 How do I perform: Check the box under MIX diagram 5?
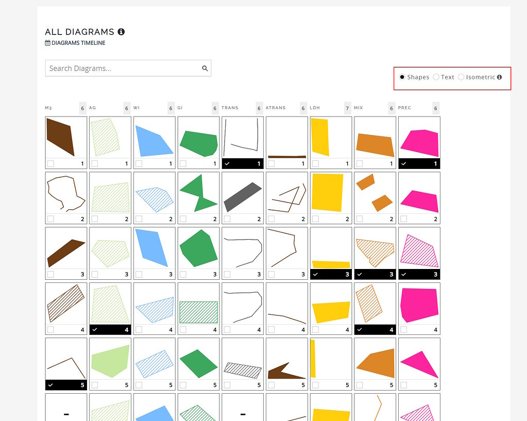(x=359, y=384)
